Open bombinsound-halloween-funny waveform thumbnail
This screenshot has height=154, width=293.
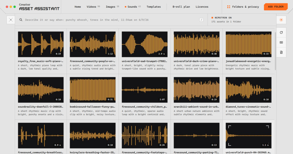tap(92, 90)
